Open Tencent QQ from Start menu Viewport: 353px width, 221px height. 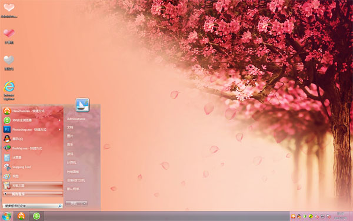click(x=32, y=139)
